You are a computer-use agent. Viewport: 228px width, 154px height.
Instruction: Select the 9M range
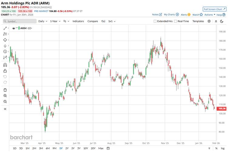54,148
